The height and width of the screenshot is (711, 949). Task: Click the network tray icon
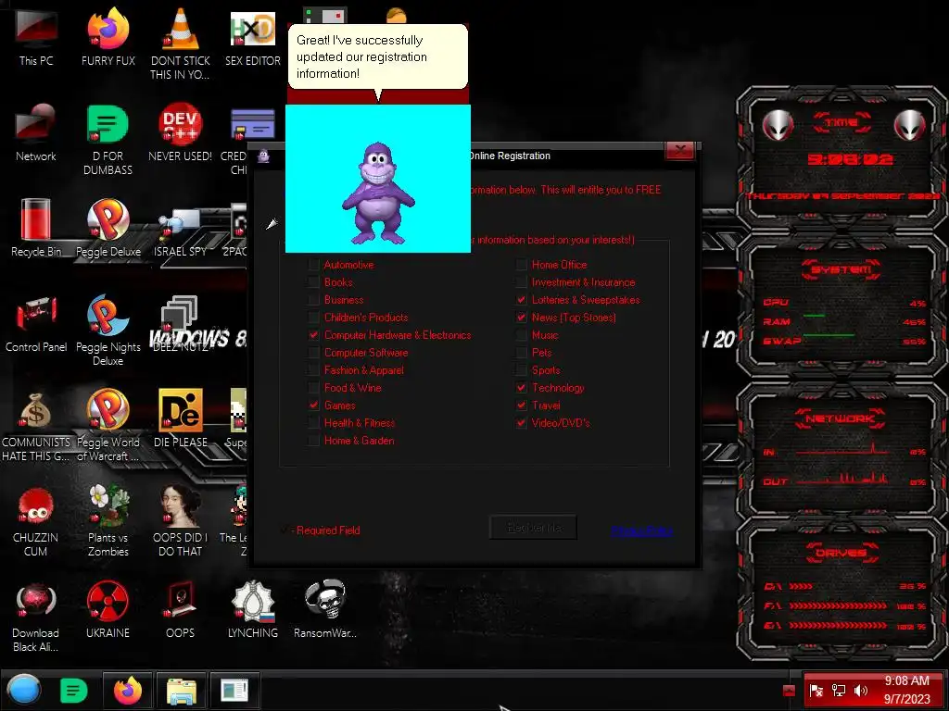tap(838, 691)
